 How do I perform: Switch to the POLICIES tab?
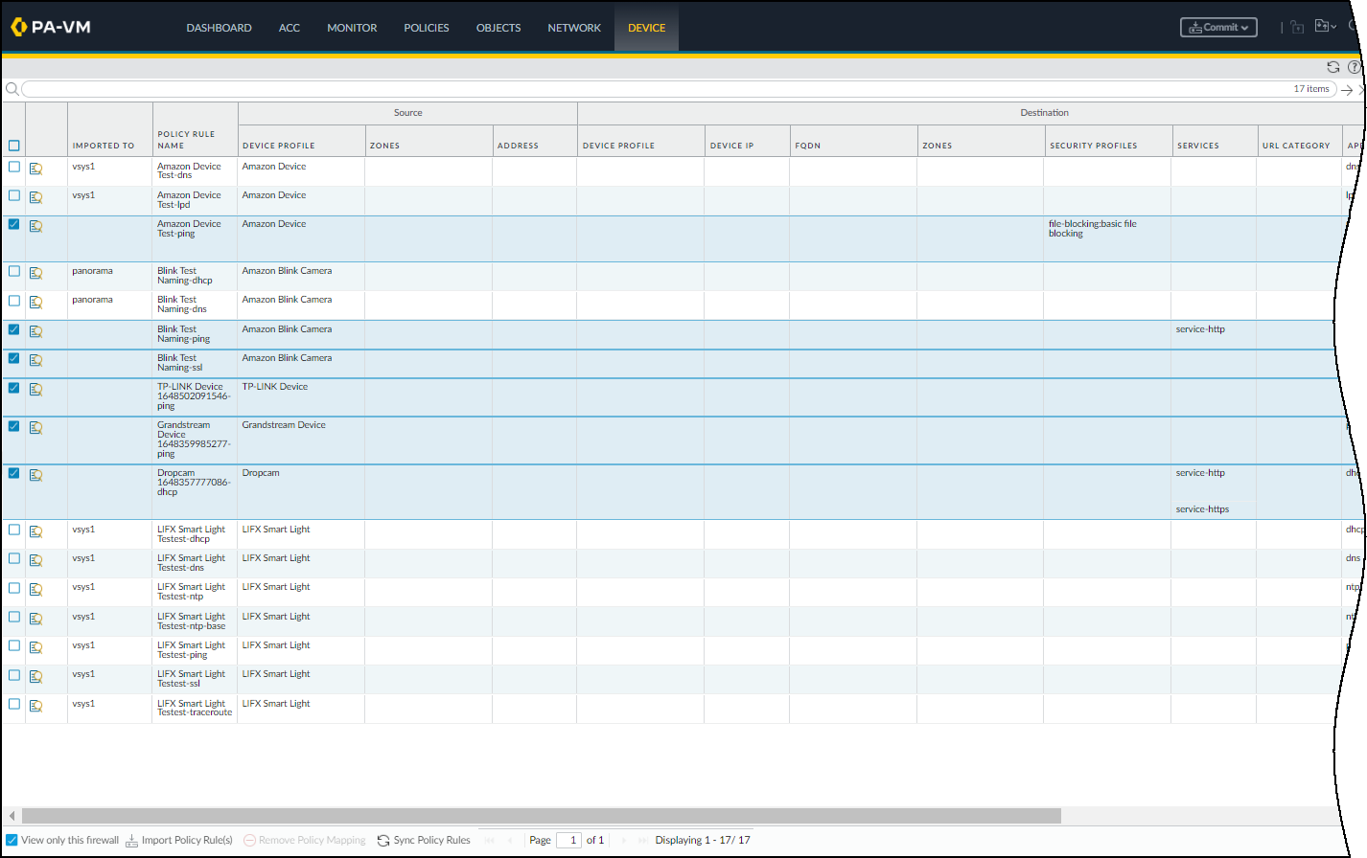(426, 28)
